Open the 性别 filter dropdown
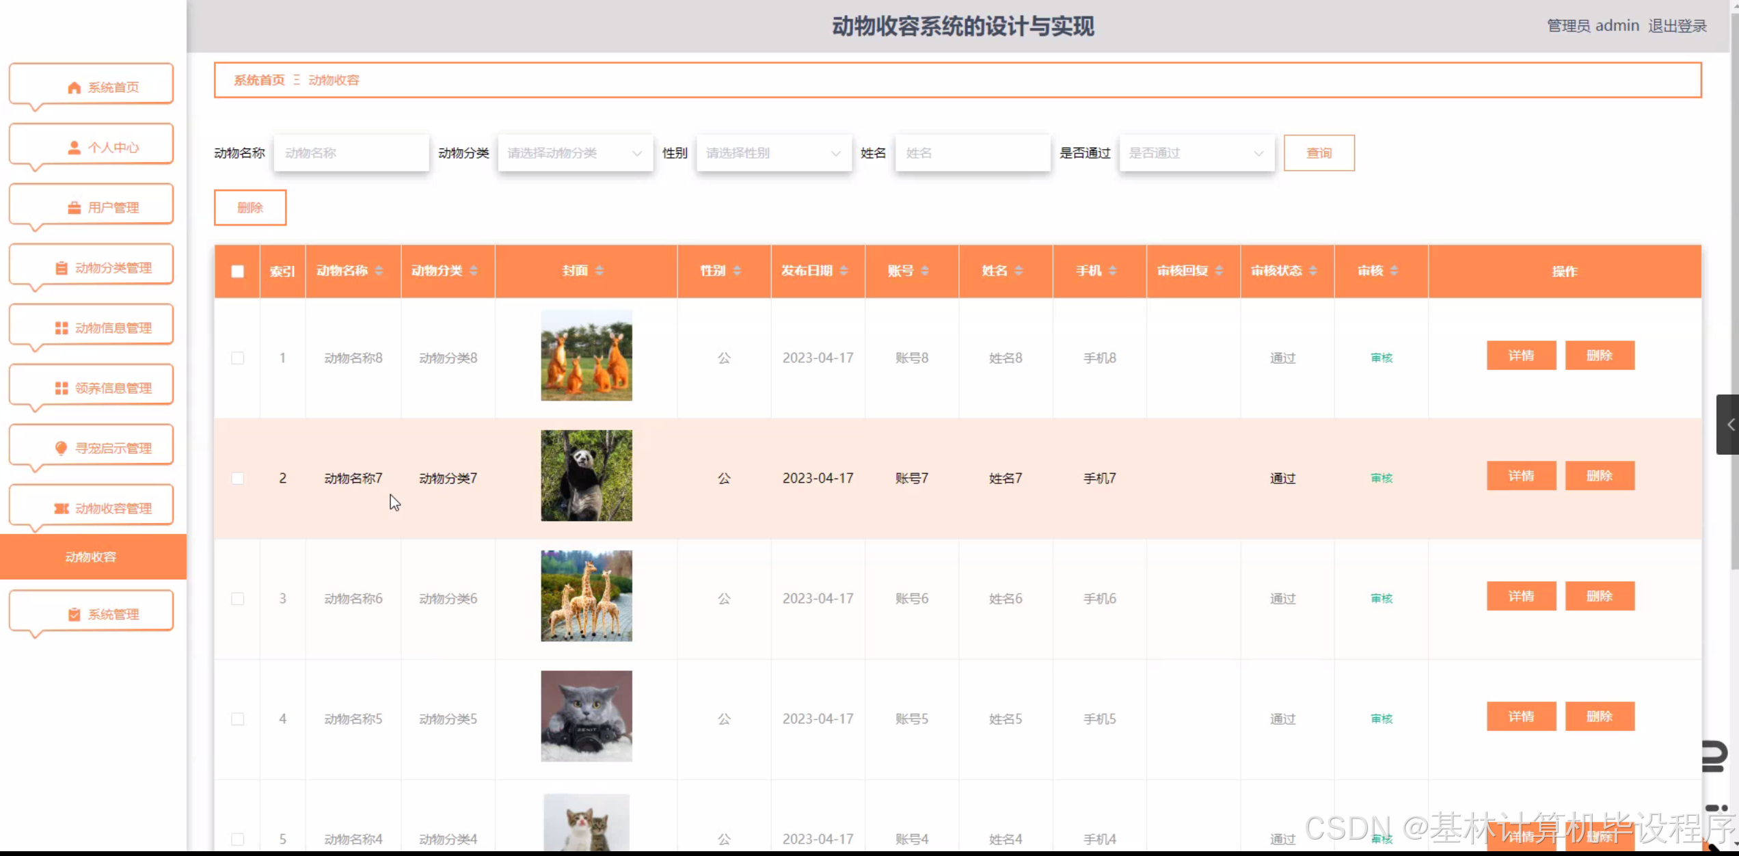The width and height of the screenshot is (1739, 856). tap(773, 153)
